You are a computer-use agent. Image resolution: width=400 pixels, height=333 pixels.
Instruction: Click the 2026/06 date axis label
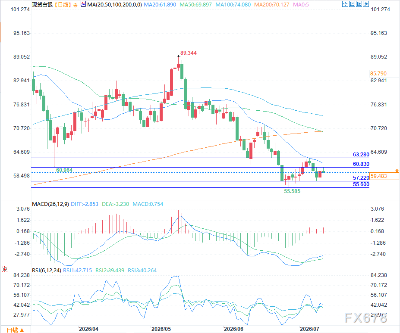[233, 329]
